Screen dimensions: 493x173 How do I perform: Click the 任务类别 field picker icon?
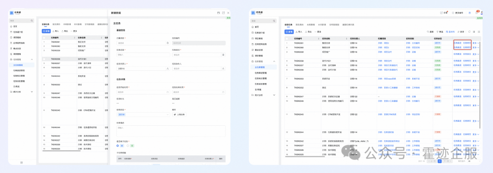pos(223,54)
